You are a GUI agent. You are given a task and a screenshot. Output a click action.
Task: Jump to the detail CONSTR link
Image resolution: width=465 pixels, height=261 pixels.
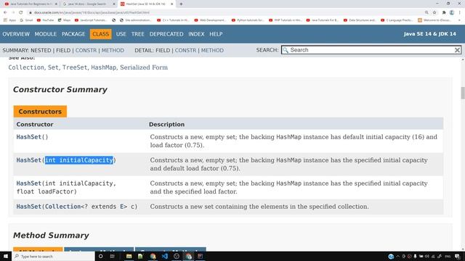coord(185,50)
